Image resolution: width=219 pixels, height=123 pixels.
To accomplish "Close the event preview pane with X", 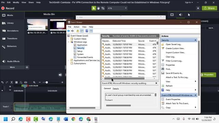I will click(156, 83).
